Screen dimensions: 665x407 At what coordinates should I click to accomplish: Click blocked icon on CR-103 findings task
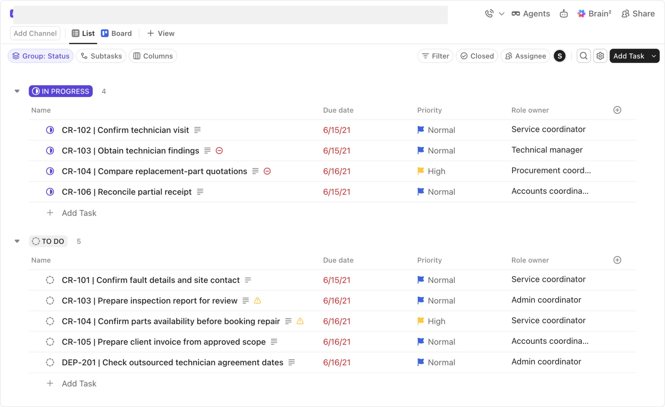(x=219, y=151)
